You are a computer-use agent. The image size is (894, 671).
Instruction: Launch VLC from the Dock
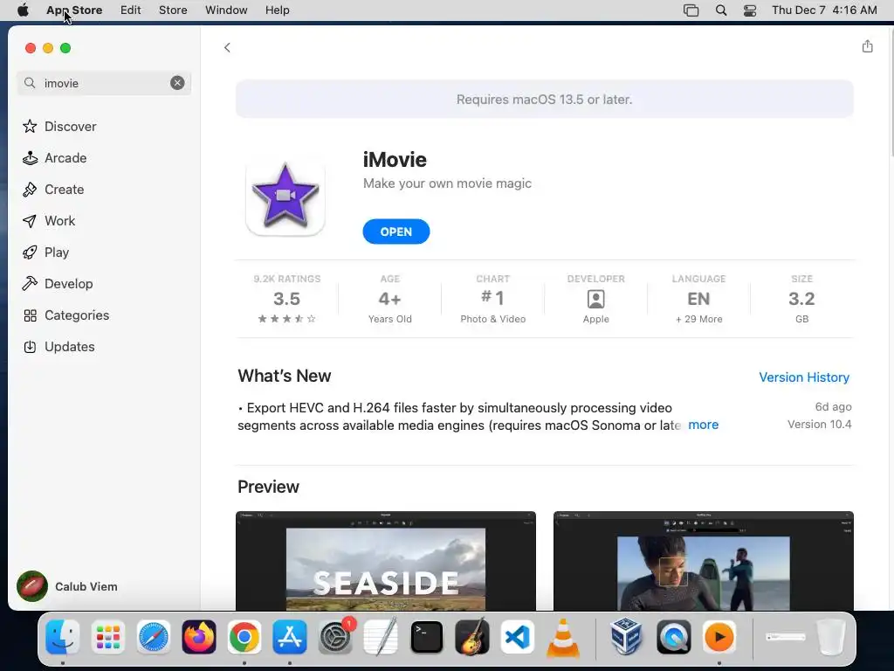(563, 637)
